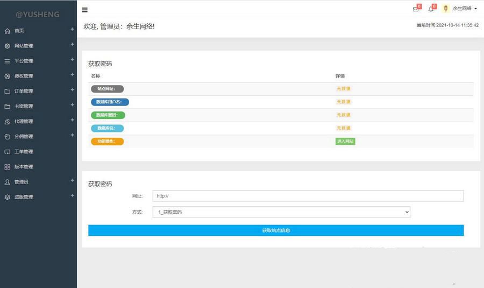Click the 名称 column header
This screenshot has height=288, width=484.
(x=95, y=76)
